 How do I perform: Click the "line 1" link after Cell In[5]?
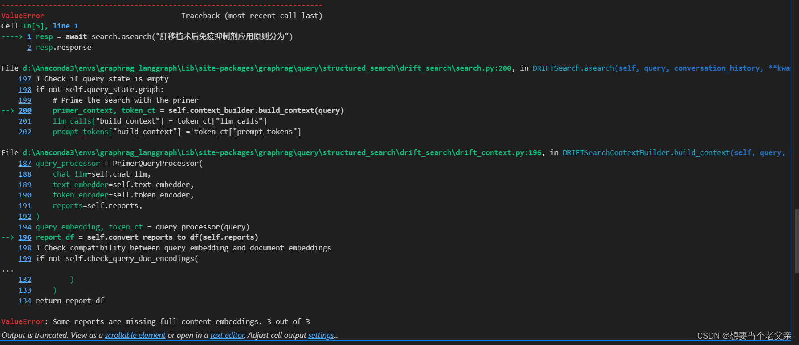[65, 26]
